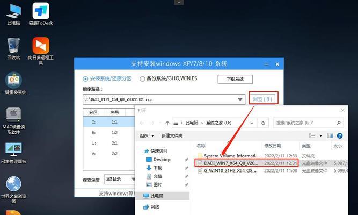Launch the 安装ToDesk desktop shortcut
Screen dimensions: 358x215
click(41, 14)
